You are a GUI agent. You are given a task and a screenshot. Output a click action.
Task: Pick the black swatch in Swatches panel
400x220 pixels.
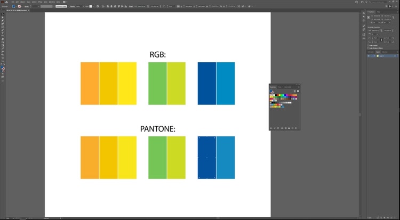pyautogui.click(x=276, y=95)
